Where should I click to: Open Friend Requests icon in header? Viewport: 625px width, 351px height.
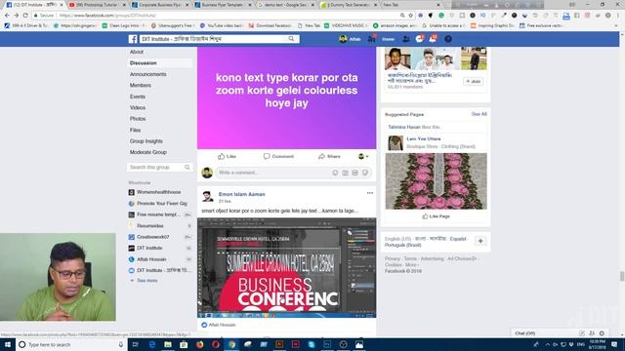tap(406, 39)
